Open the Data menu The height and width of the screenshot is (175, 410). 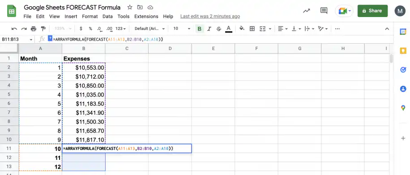pyautogui.click(x=107, y=17)
